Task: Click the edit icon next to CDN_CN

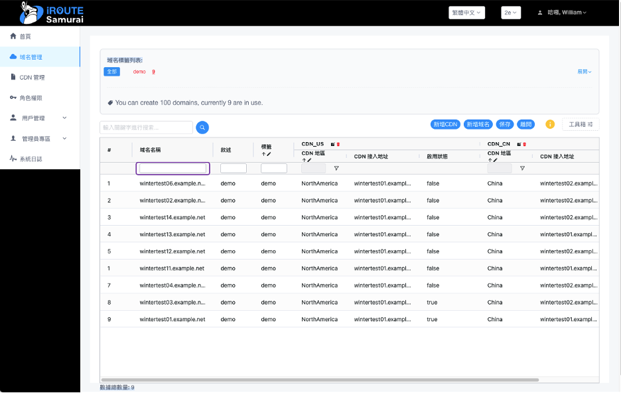Action: tap(519, 143)
